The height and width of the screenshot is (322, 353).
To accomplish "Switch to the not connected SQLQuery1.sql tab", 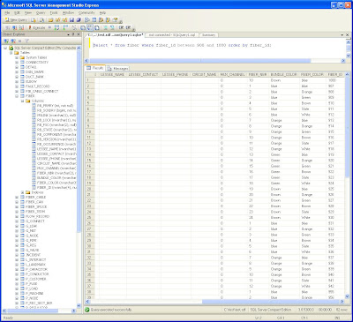I will tap(172, 34).
